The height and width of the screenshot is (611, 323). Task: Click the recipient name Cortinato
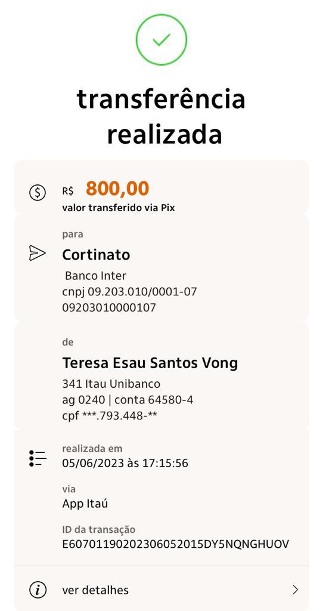click(x=96, y=255)
